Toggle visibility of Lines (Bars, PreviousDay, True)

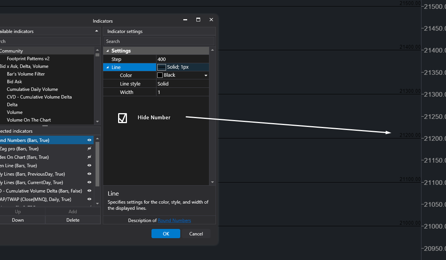89,174
